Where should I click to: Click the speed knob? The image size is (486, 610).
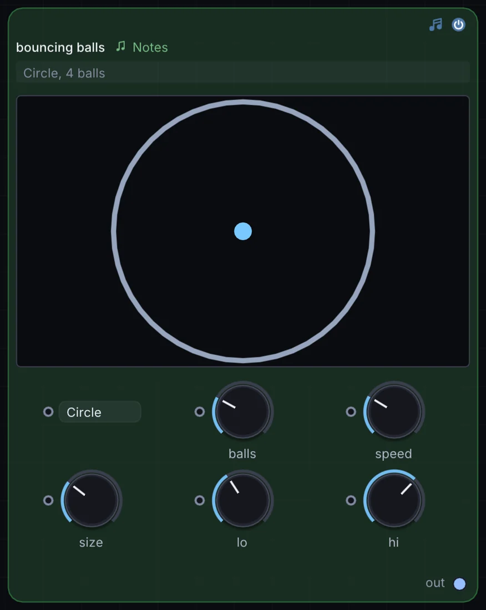click(x=394, y=411)
